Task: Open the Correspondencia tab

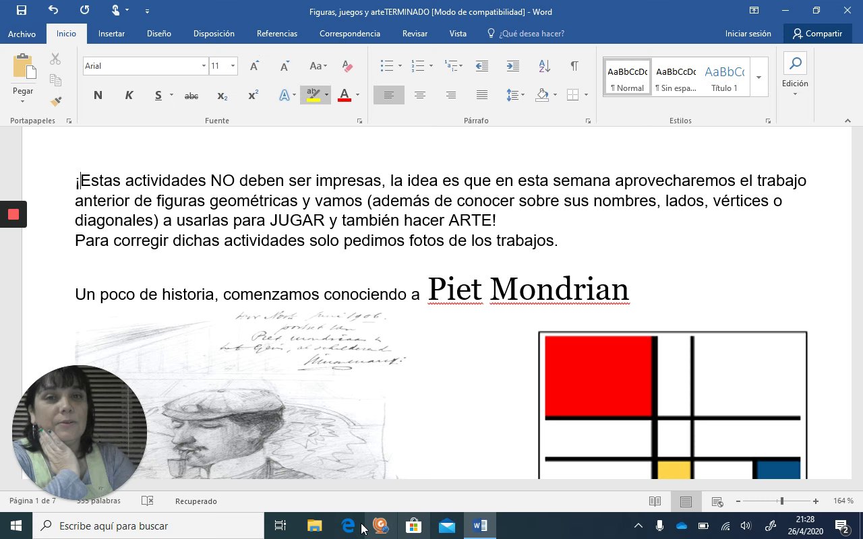Action: [350, 34]
